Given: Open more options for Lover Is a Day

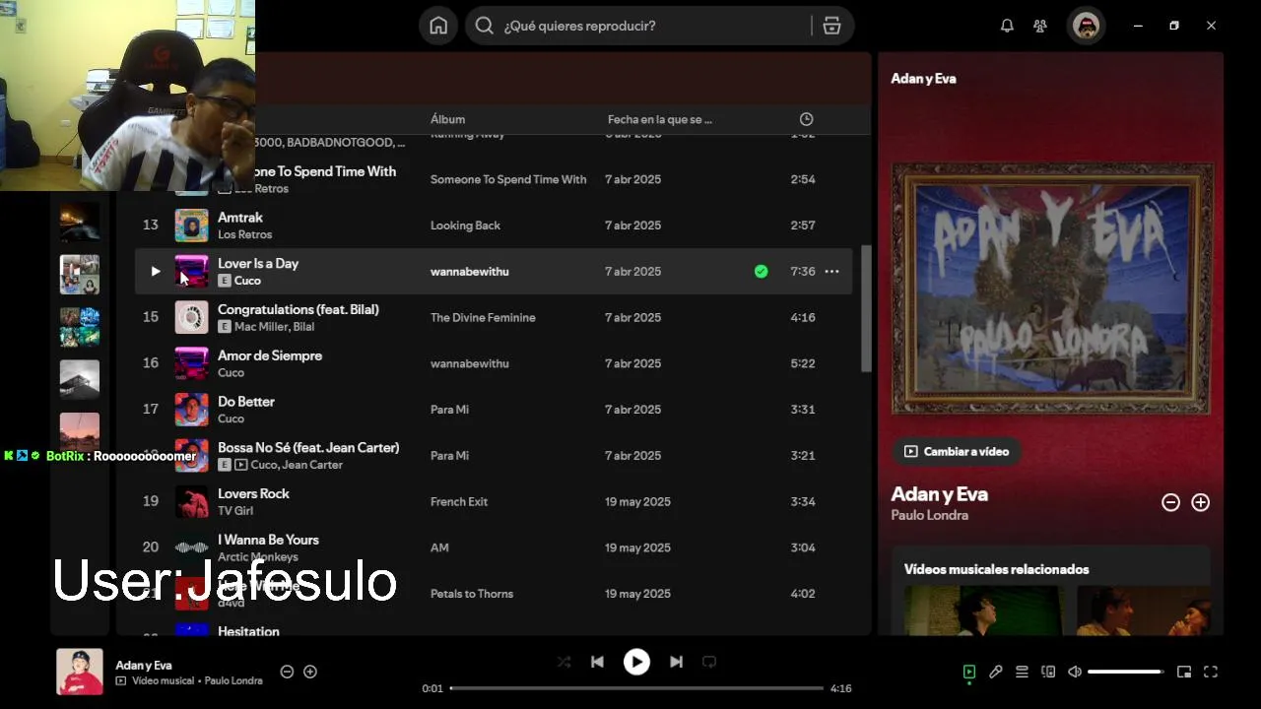Looking at the screenshot, I should 831,272.
